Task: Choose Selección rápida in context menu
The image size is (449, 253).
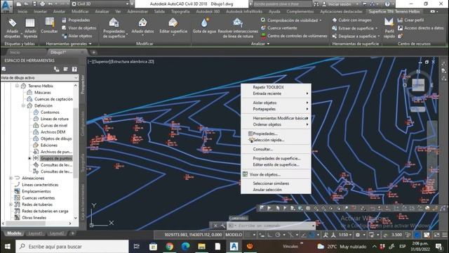Action: pos(276,140)
